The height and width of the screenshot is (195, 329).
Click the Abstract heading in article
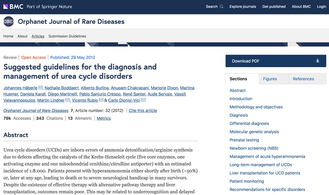pos(16,135)
